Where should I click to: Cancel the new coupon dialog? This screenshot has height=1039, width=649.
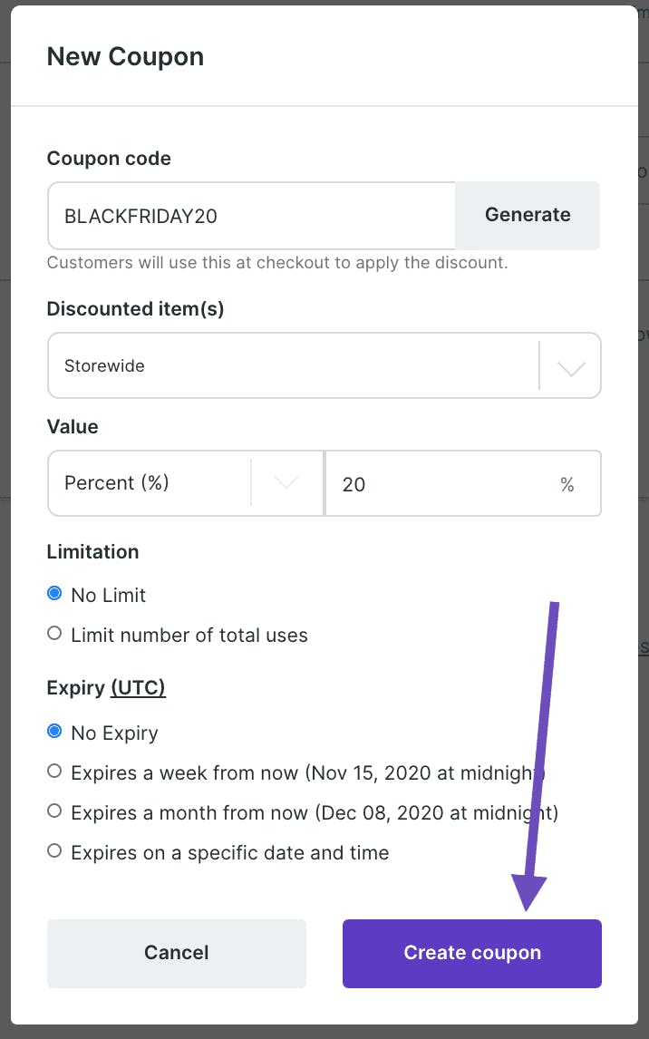click(x=177, y=953)
